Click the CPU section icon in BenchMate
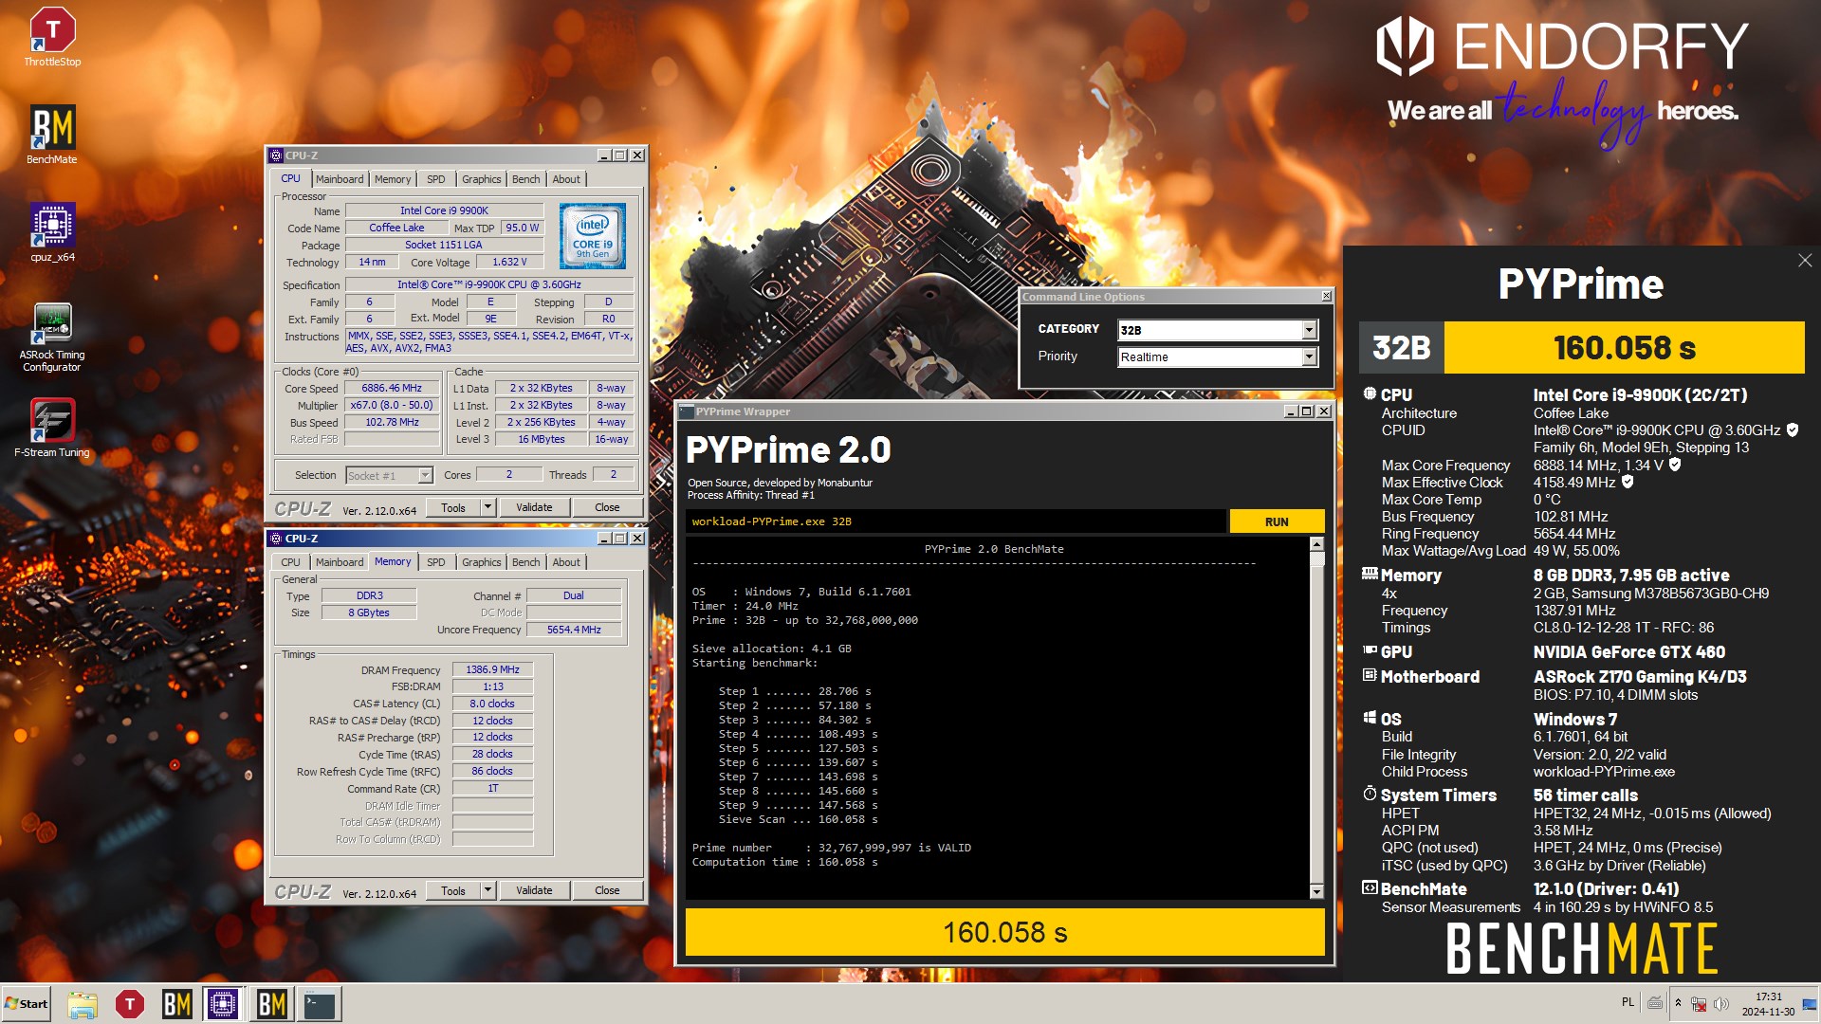The image size is (1821, 1024). coord(1370,393)
